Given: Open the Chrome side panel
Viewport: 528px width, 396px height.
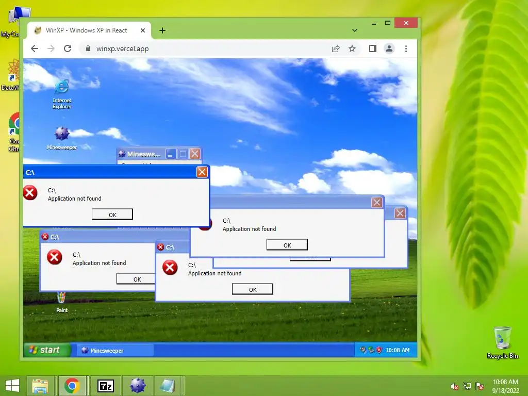Looking at the screenshot, I should (x=372, y=48).
